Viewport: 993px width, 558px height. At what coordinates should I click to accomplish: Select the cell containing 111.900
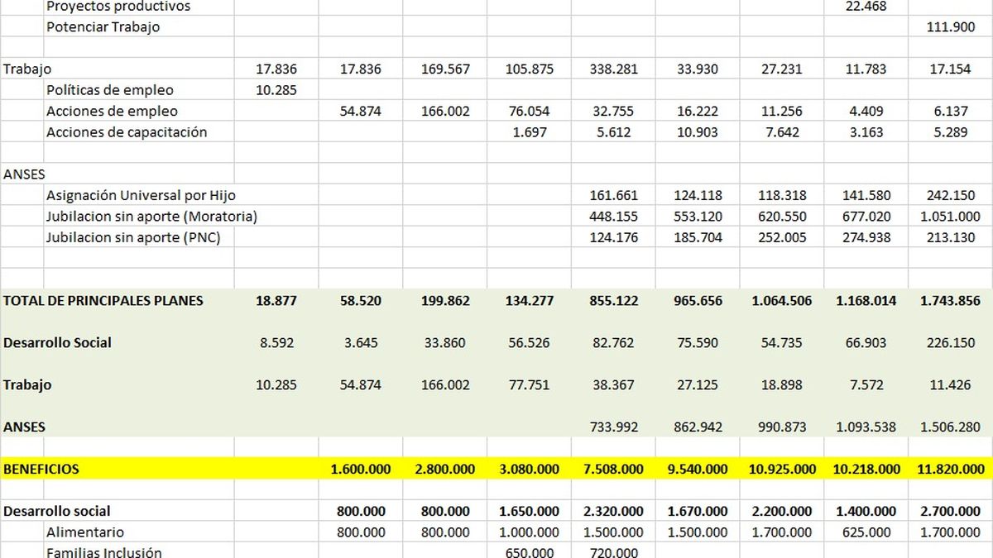(949, 27)
